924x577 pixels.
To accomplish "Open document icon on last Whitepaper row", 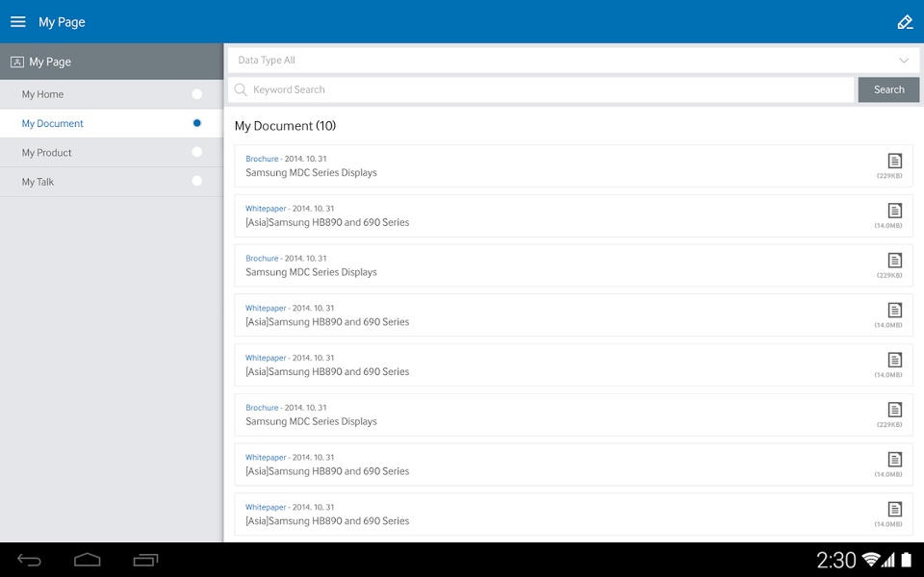I will pos(894,510).
